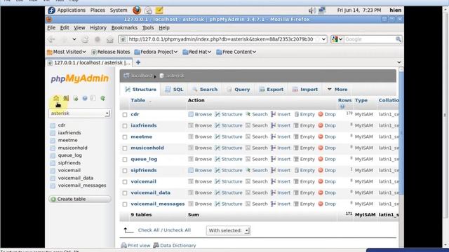Expand the More tab dropdown
The height and width of the screenshot is (252, 449).
(337, 90)
